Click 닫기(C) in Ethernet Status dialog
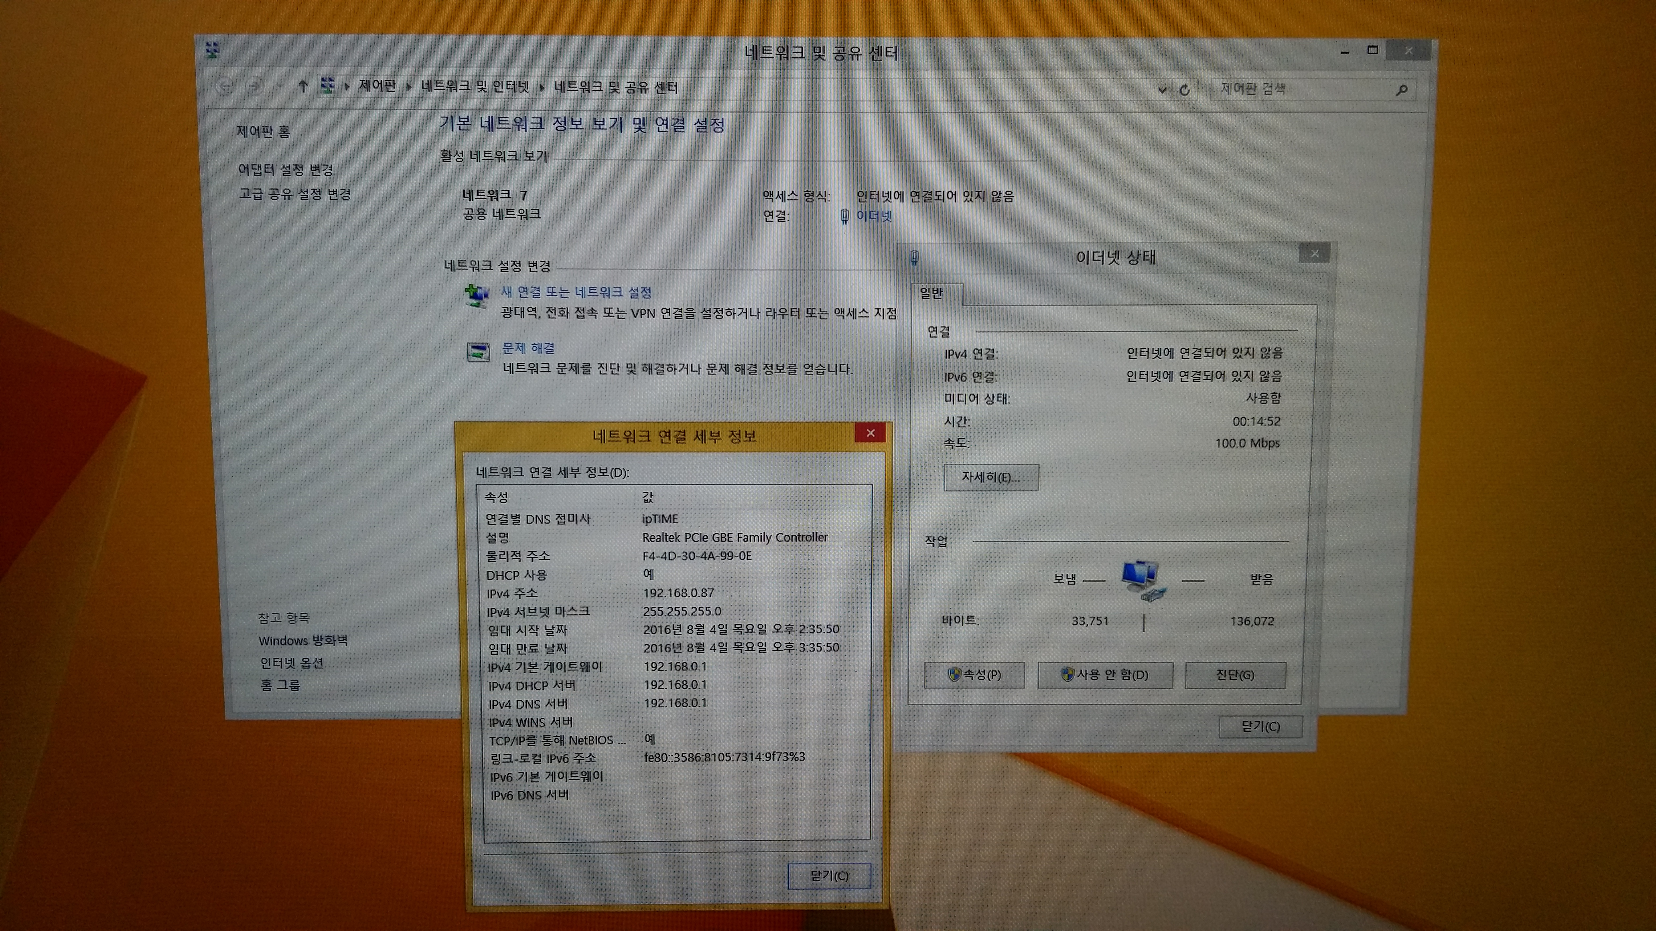 1260,727
